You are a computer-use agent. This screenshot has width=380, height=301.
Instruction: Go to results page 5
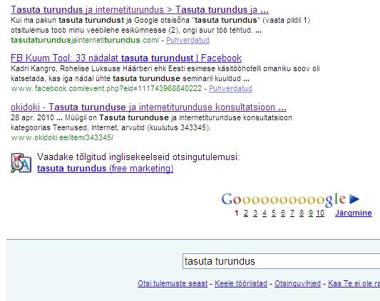274,213
